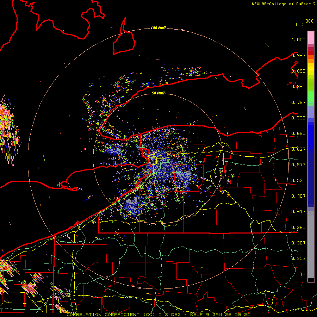Image resolution: width=317 pixels, height=317 pixels.
Task: Click the 00:20 timestamp in the caption
Action: point(243,315)
